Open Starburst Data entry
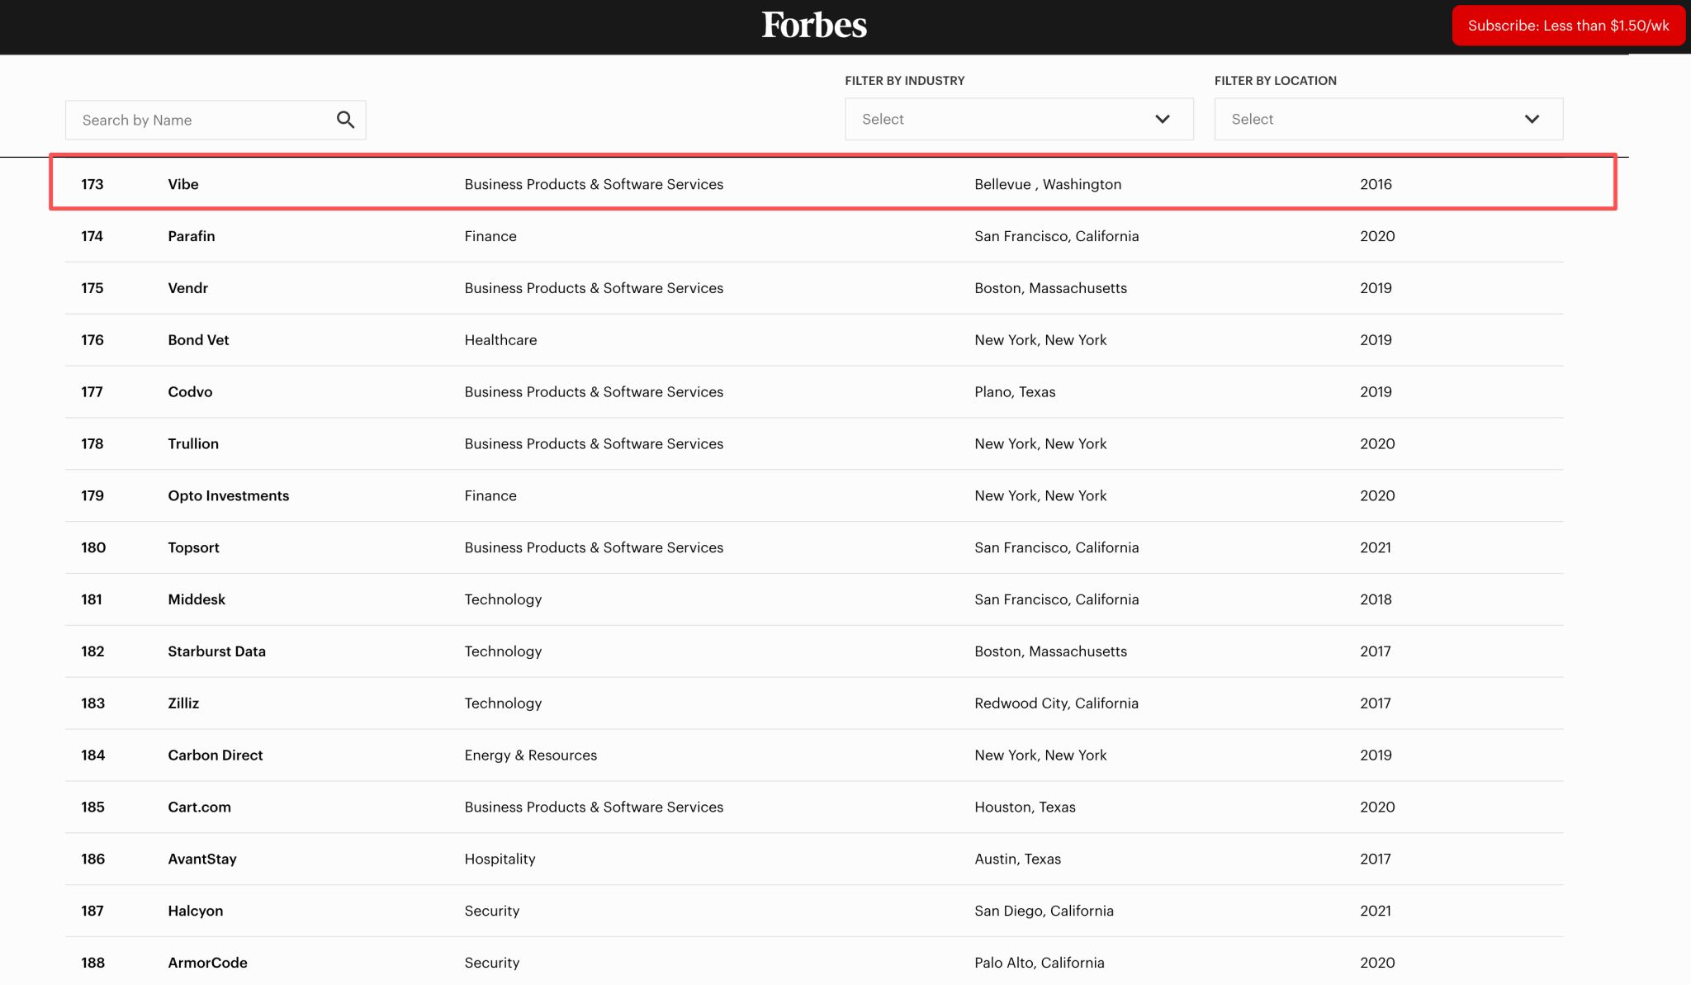The image size is (1691, 985). coord(216,651)
